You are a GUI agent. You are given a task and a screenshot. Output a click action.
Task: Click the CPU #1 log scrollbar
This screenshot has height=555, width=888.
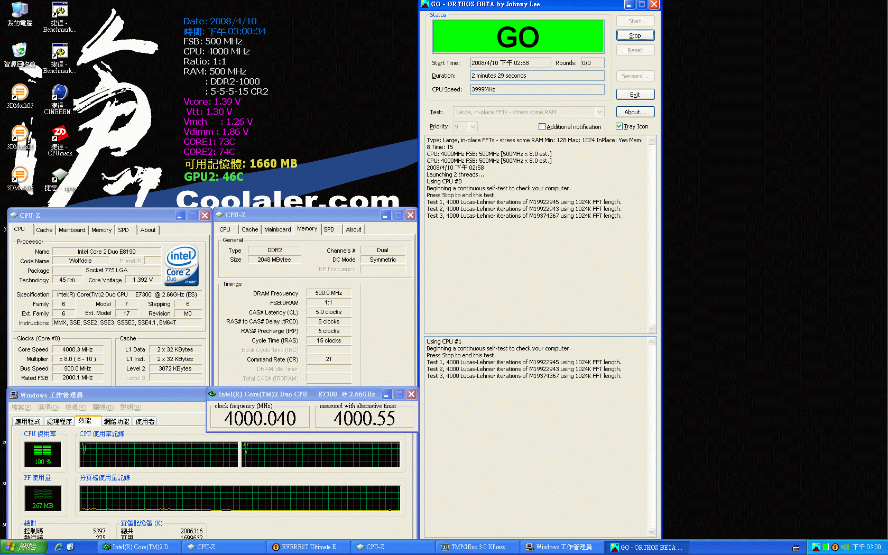coord(651,437)
